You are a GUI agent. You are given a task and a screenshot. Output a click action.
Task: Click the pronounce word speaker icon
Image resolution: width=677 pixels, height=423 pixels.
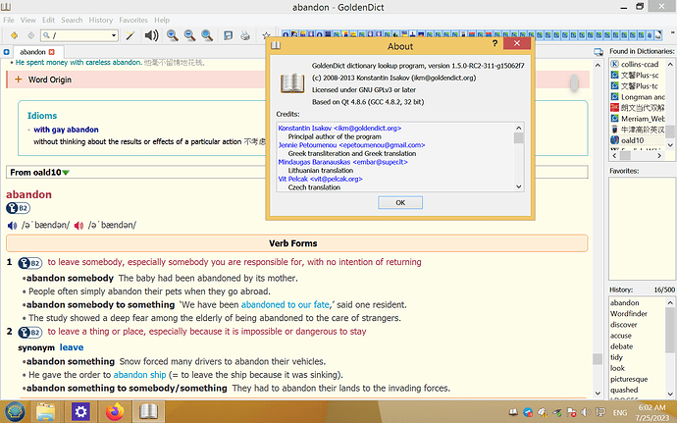pyautogui.click(x=151, y=35)
